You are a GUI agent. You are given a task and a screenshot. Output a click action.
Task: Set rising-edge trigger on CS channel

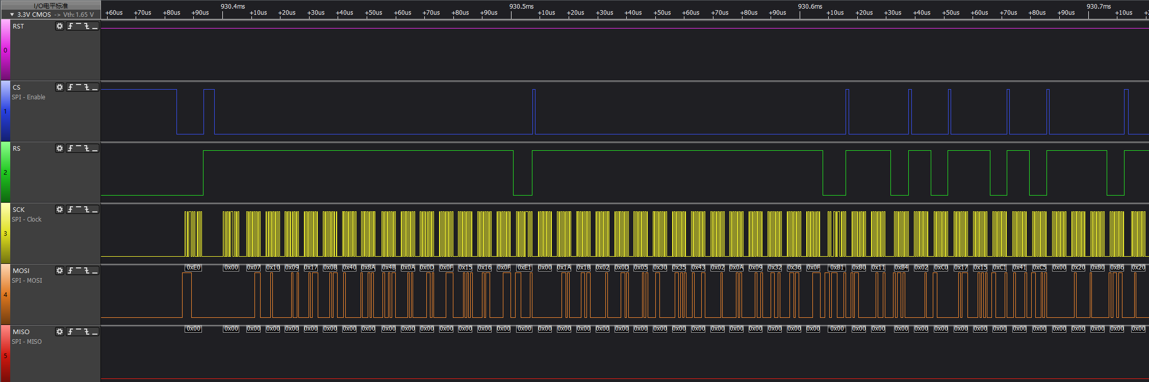tap(70, 87)
